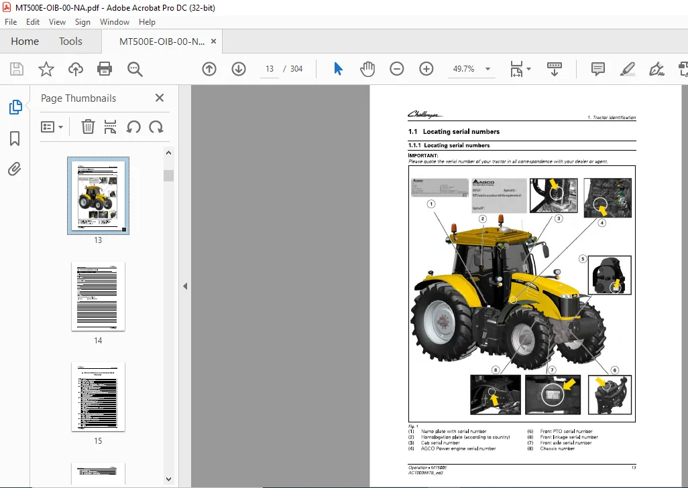
Task: Open the View menu
Action: point(57,22)
